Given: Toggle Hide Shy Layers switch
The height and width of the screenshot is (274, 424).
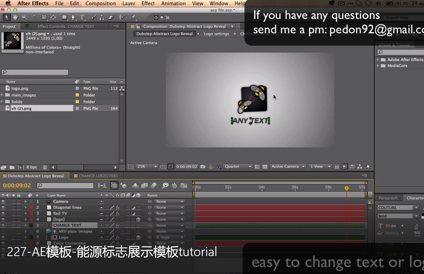Looking at the screenshot, I should click(x=135, y=185).
